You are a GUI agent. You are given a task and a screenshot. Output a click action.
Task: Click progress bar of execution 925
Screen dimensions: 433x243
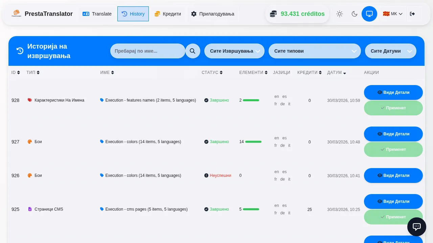pos(251,209)
